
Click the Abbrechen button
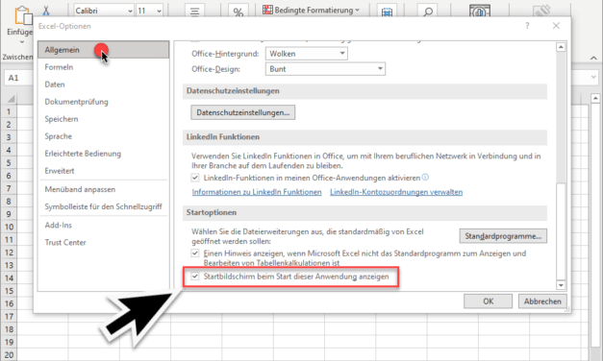[542, 301]
